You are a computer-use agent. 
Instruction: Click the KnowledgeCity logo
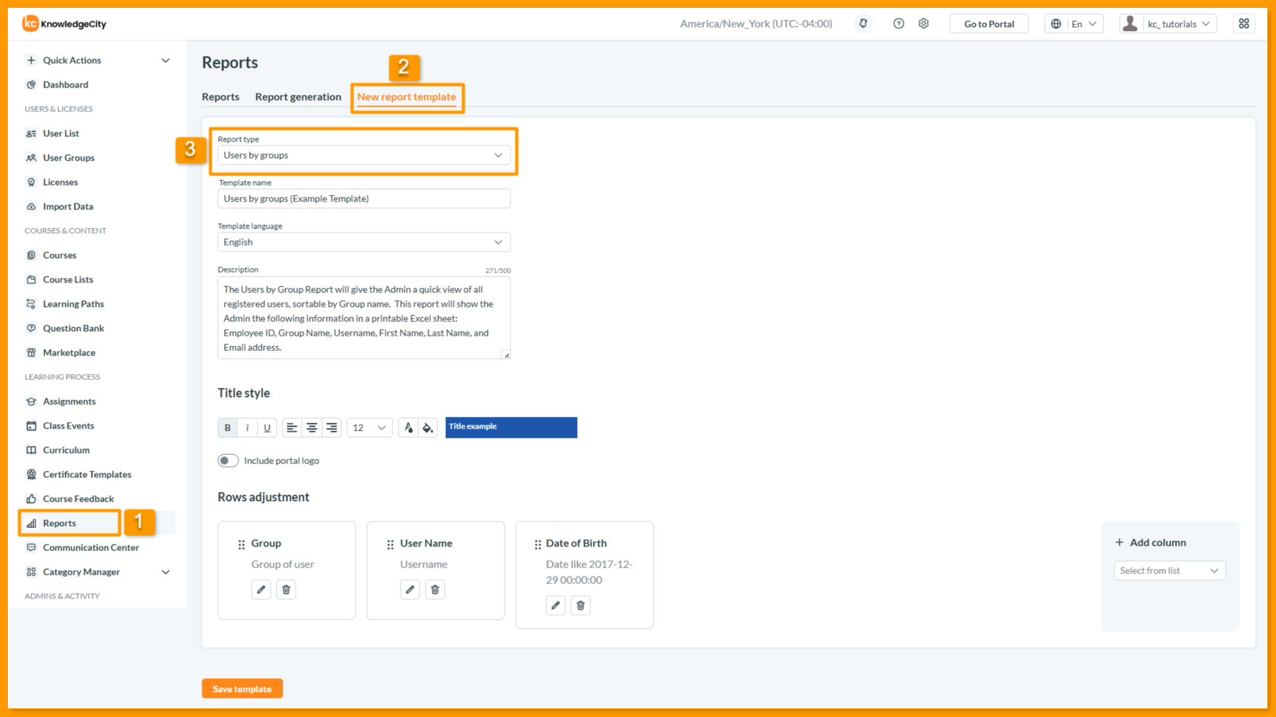64,24
